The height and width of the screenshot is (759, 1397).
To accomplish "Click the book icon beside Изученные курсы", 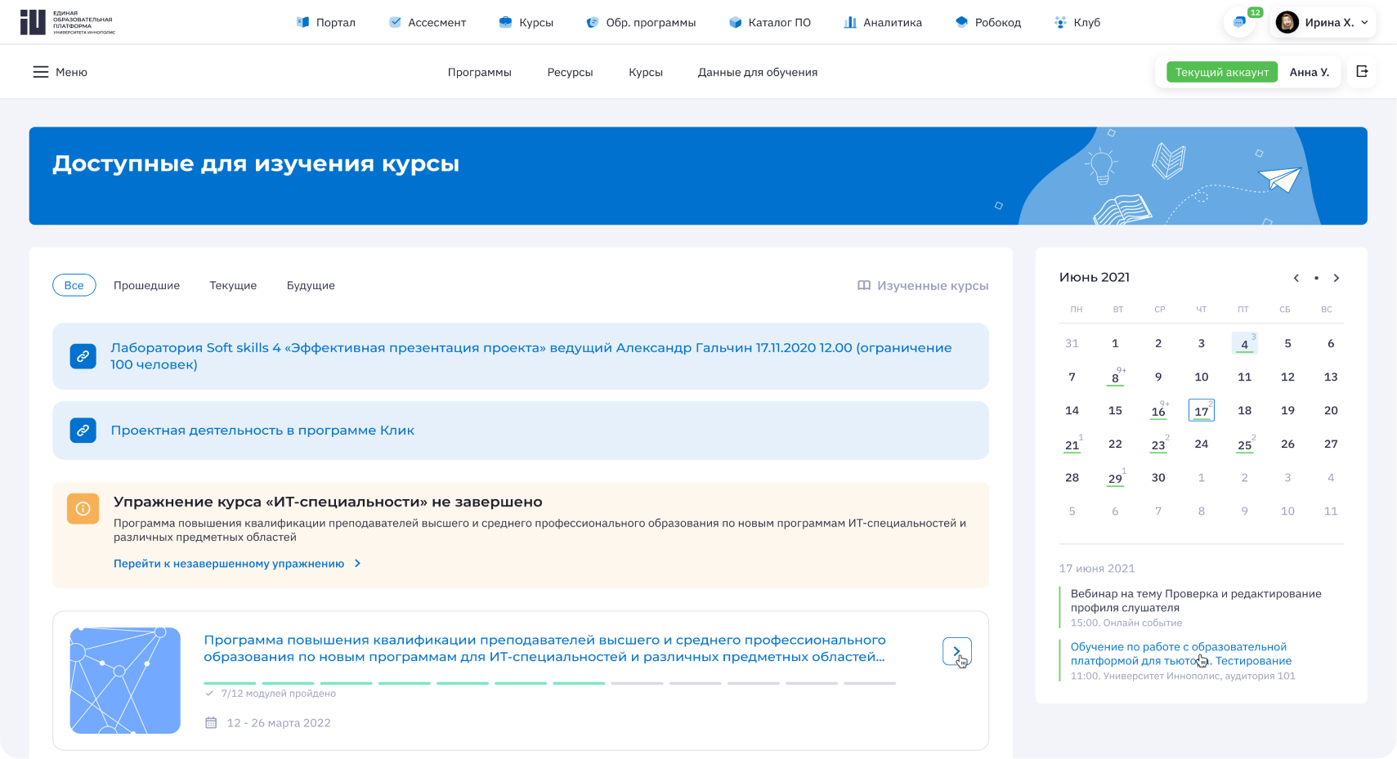I will [864, 285].
